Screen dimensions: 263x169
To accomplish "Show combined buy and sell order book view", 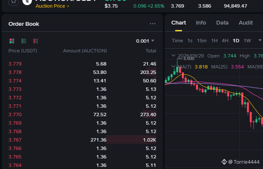I will [x=12, y=41].
